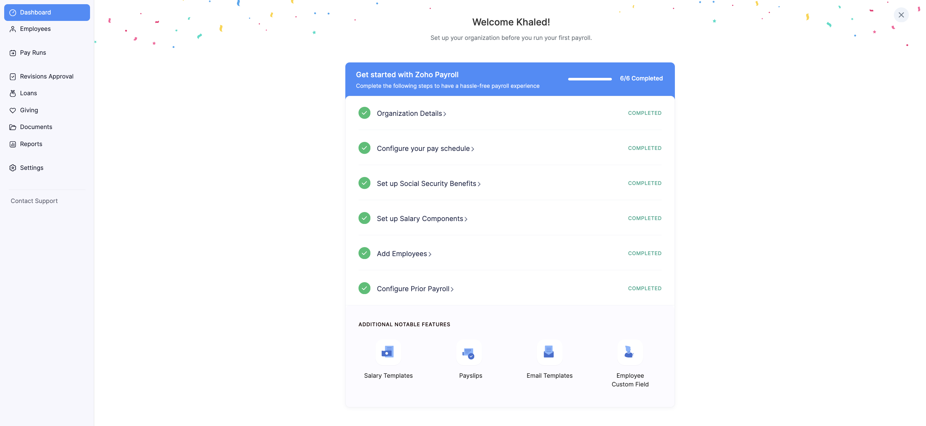Click the Settings gear icon in sidebar
Image resolution: width=926 pixels, height=426 pixels.
coord(13,168)
